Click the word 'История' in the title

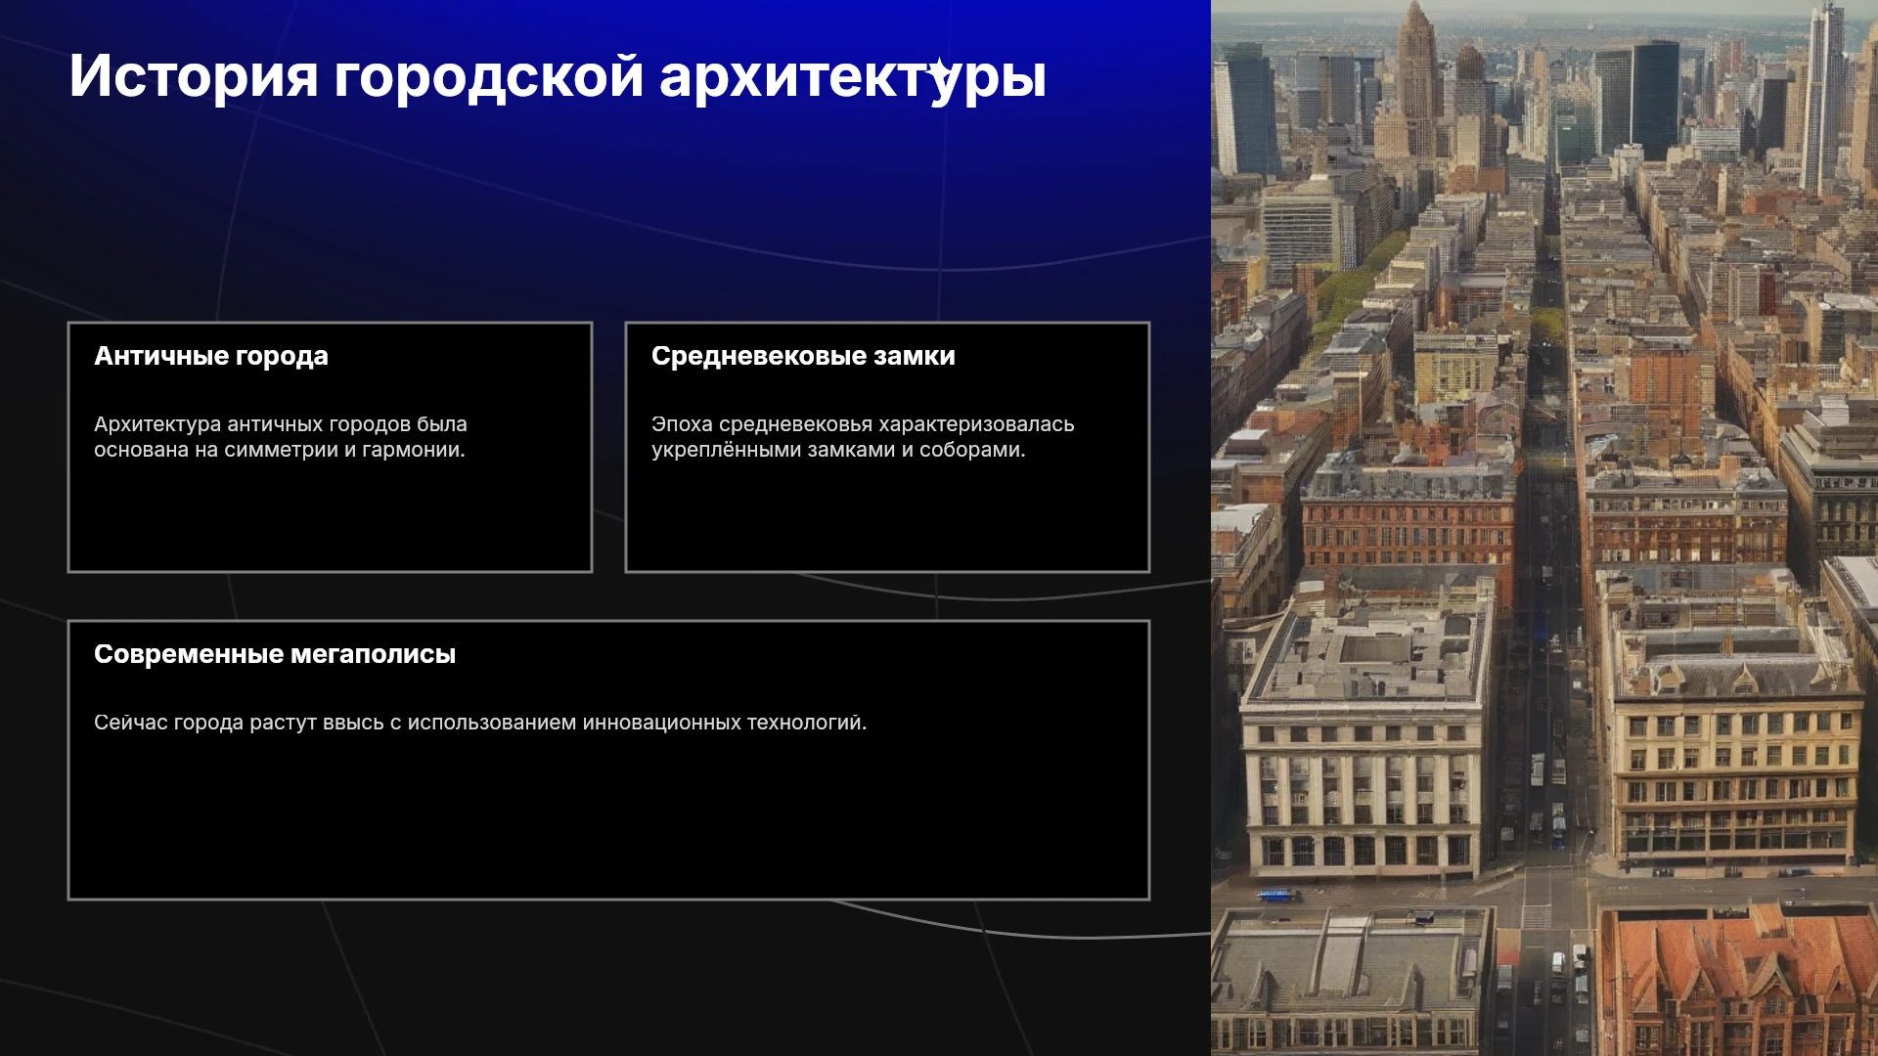click(194, 76)
